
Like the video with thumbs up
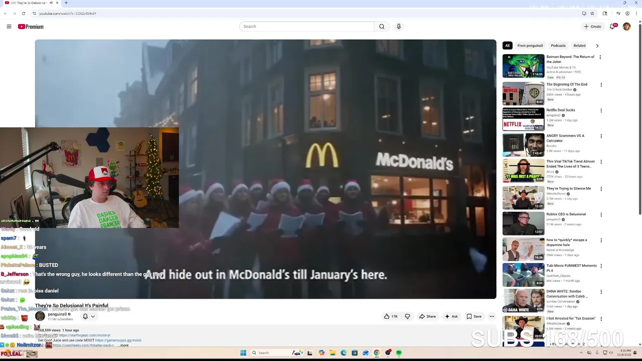(x=391, y=316)
